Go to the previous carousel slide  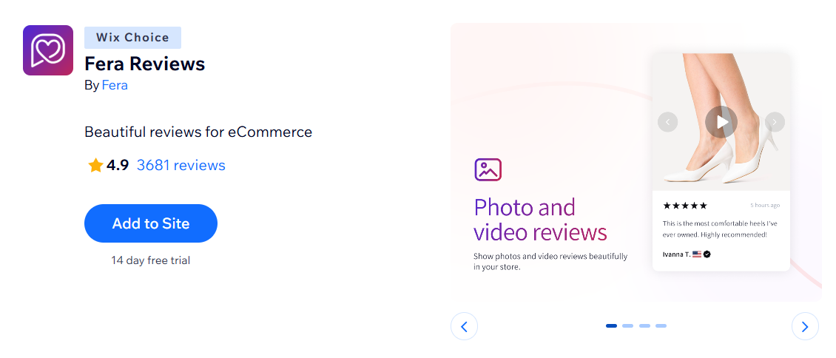(464, 326)
